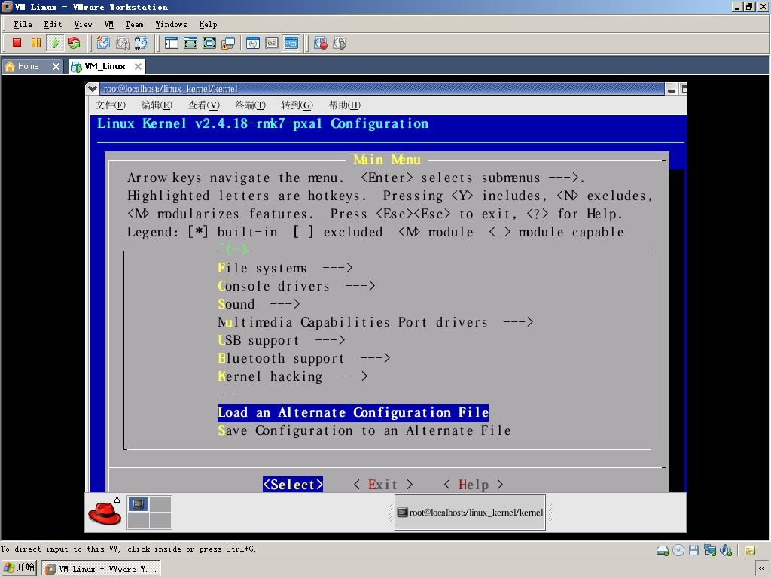This screenshot has height=578, width=771.
Task: Open the Windows menu
Action: tap(171, 24)
